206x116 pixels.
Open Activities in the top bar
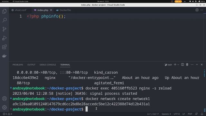(5, 1)
